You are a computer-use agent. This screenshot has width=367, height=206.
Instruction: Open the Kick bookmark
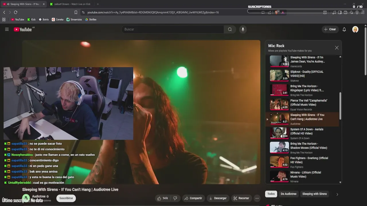point(32,19)
